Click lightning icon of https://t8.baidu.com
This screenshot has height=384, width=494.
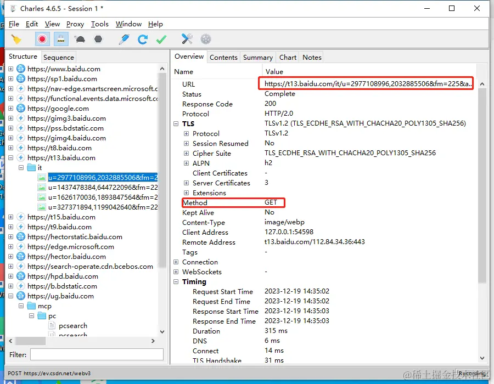pos(21,148)
